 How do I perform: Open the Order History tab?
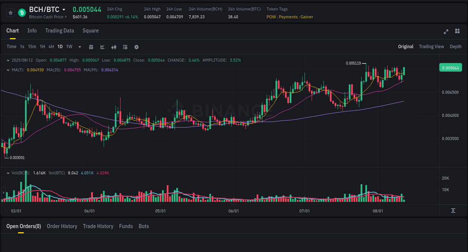pos(62,226)
